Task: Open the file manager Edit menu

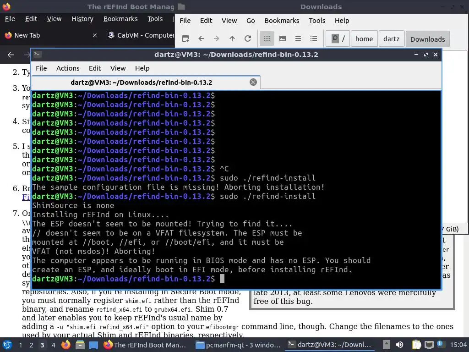Action: tap(206, 21)
